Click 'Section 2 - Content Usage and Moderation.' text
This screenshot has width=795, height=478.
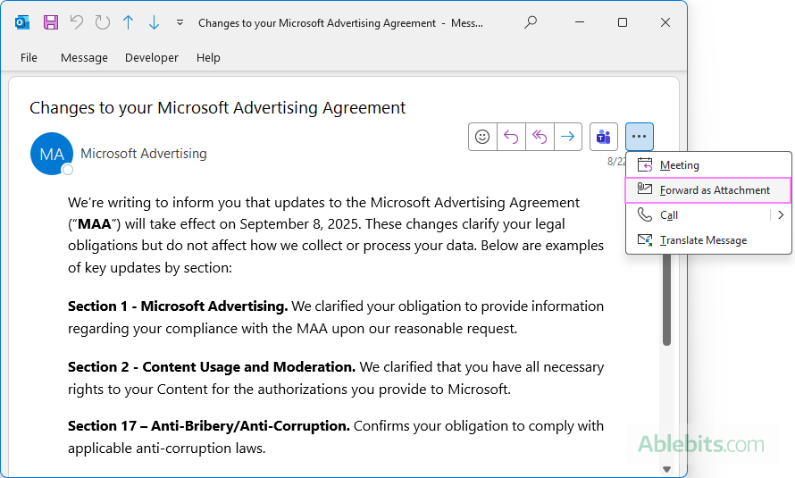click(x=212, y=367)
